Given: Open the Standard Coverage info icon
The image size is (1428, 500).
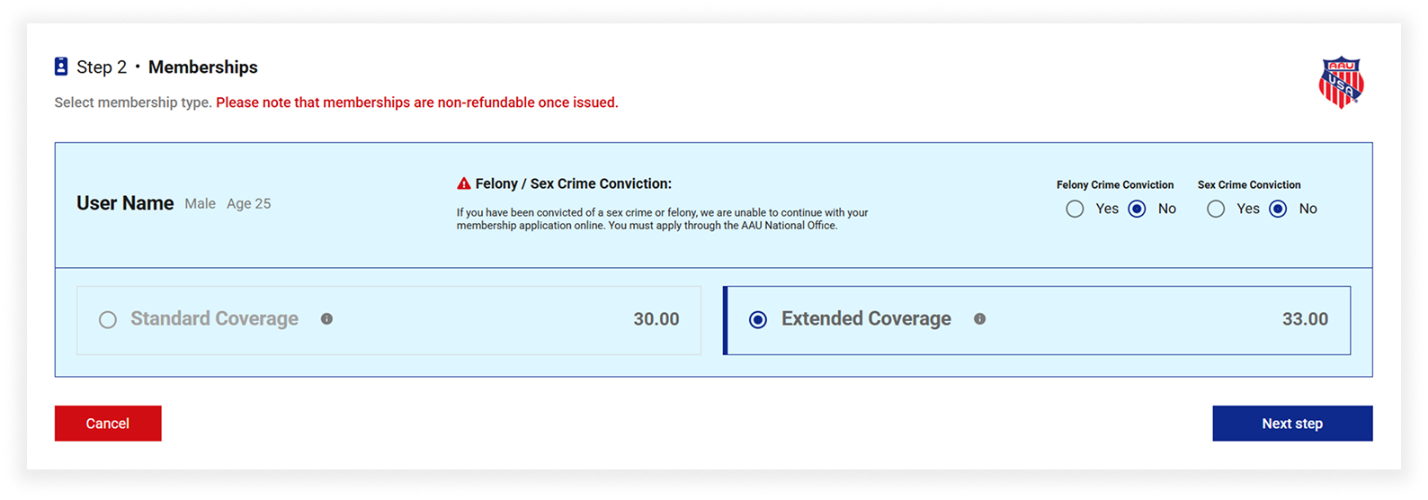Looking at the screenshot, I should pyautogui.click(x=326, y=319).
